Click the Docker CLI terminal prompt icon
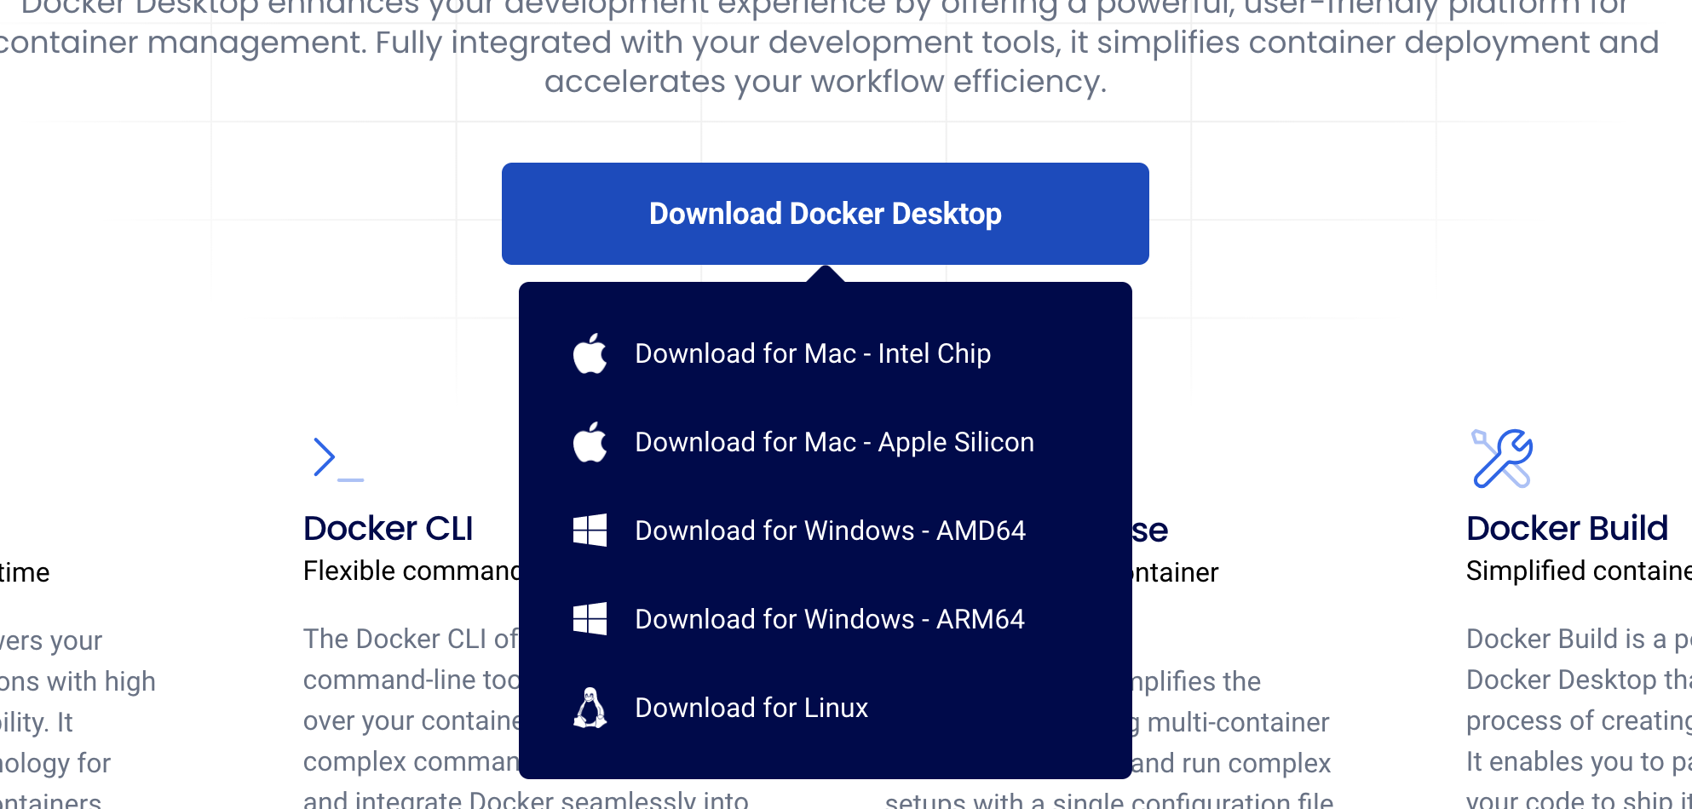Image resolution: width=1692 pixels, height=809 pixels. tap(337, 459)
